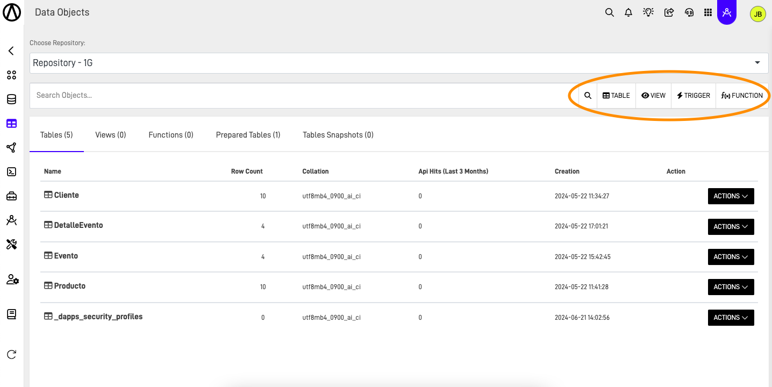This screenshot has width=772, height=387.
Task: Create a new VIEW object
Action: [x=653, y=96]
